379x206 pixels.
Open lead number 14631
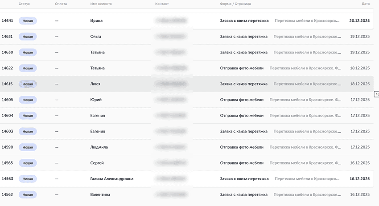7,36
